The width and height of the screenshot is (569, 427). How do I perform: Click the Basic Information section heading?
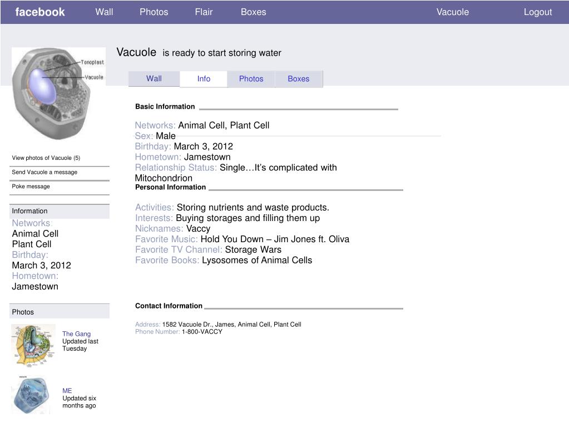tap(165, 106)
